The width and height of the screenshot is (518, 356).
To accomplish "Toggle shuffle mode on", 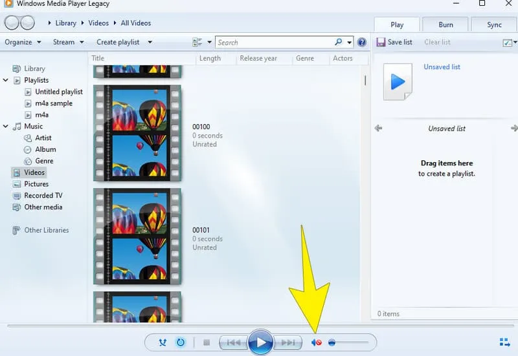I will (x=163, y=342).
